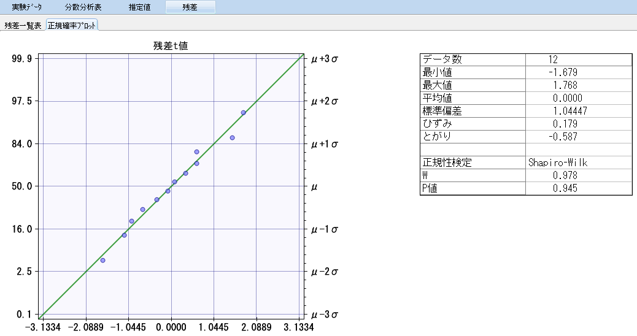
Task: Click the データ数 label cell
Action: pos(473,59)
